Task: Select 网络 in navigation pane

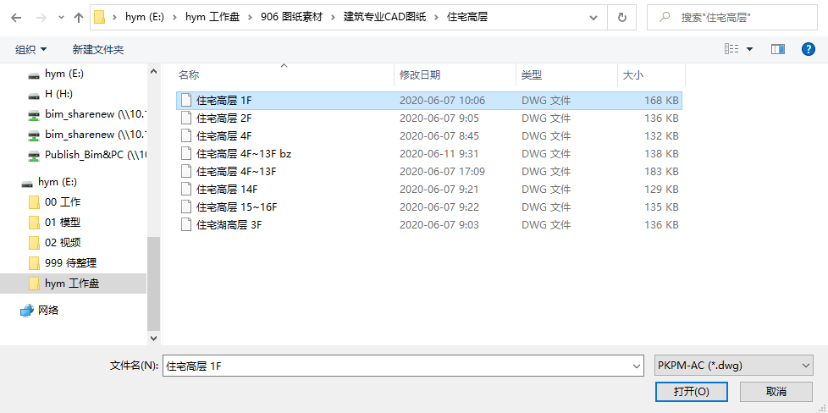Action: [48, 311]
